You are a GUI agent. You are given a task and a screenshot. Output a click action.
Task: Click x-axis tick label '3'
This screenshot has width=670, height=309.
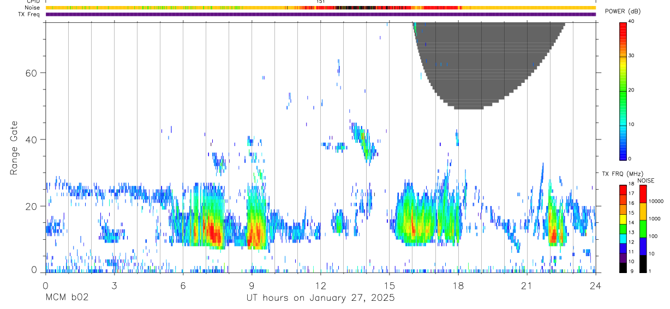114,286
